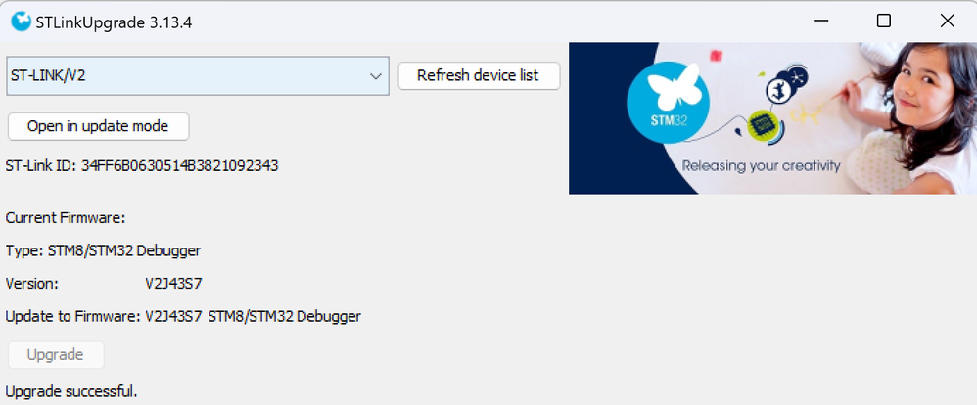Click the Upgrade successful status message
This screenshot has width=977, height=405.
point(71,391)
